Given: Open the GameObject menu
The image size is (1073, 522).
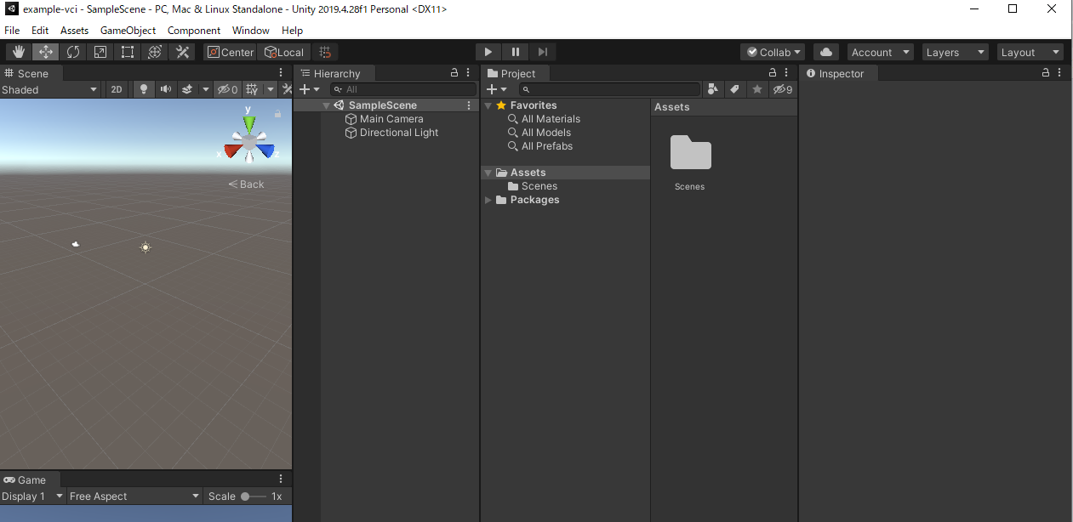Looking at the screenshot, I should pos(128,30).
